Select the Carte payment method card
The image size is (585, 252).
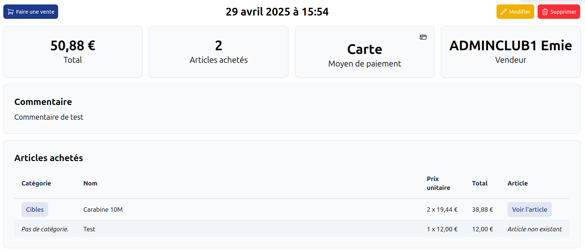(365, 52)
